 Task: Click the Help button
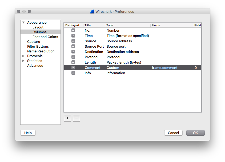pos(28,133)
